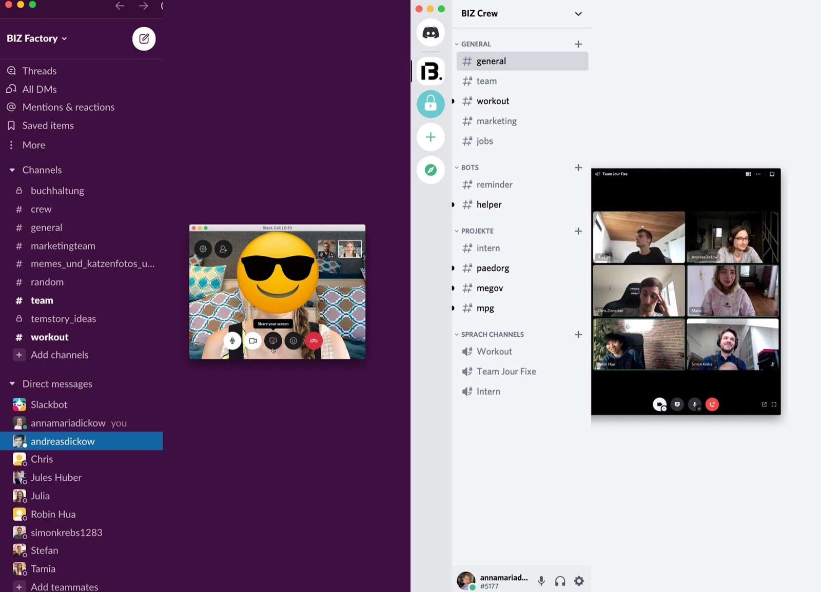Click the share screen icon in Slack call

273,340
